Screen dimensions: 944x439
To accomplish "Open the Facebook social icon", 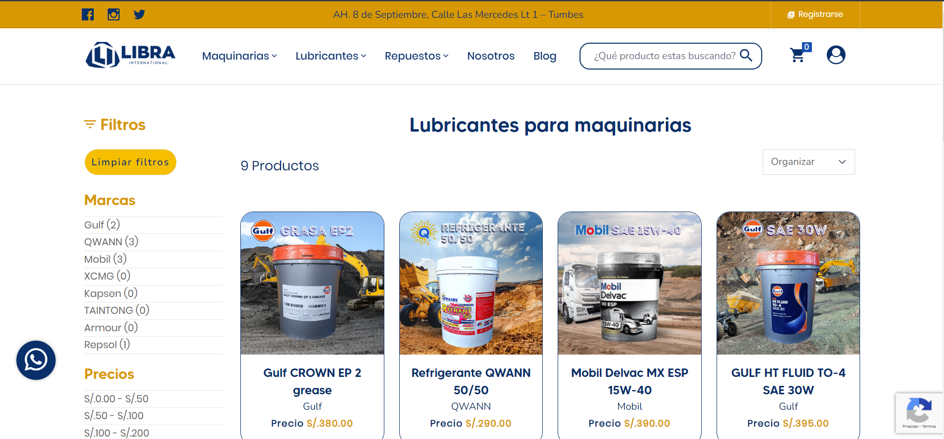I will 88,14.
